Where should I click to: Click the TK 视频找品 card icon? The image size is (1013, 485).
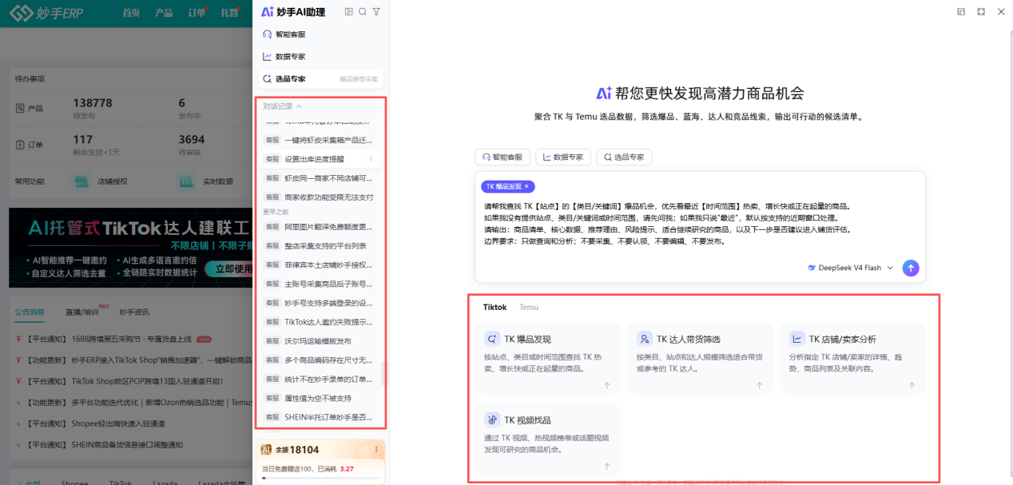pos(492,419)
